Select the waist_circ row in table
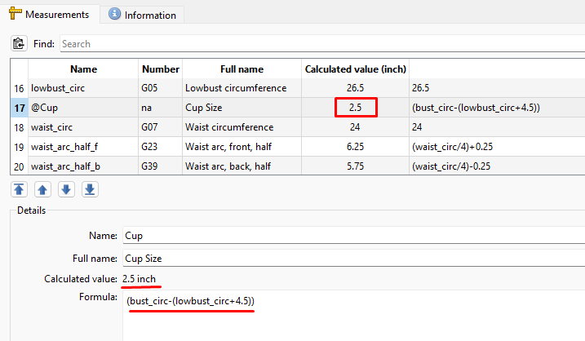Screen dimensions: 585x341 tap(83, 127)
